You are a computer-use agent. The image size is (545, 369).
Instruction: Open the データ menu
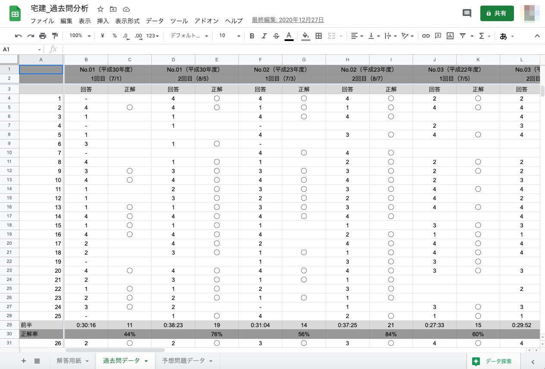155,21
